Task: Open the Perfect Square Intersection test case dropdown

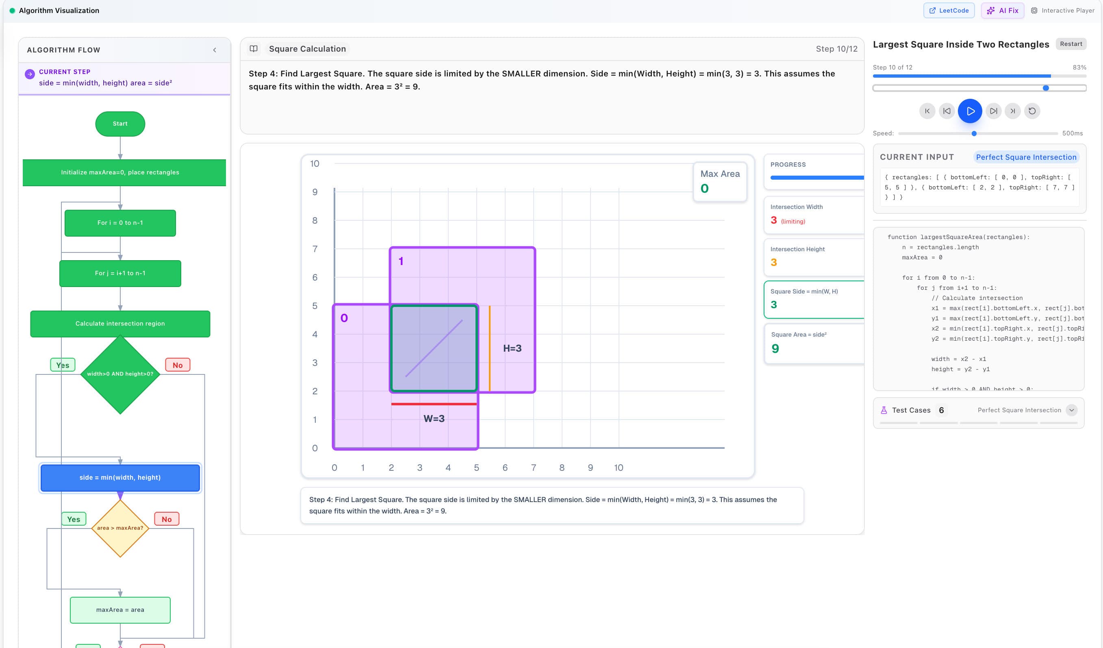Action: click(1072, 410)
